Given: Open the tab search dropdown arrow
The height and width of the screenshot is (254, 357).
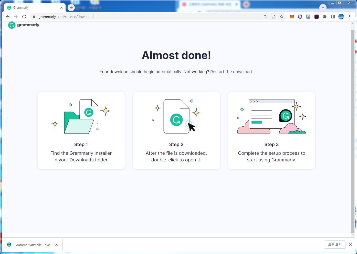Looking at the screenshot, I should (x=323, y=7).
